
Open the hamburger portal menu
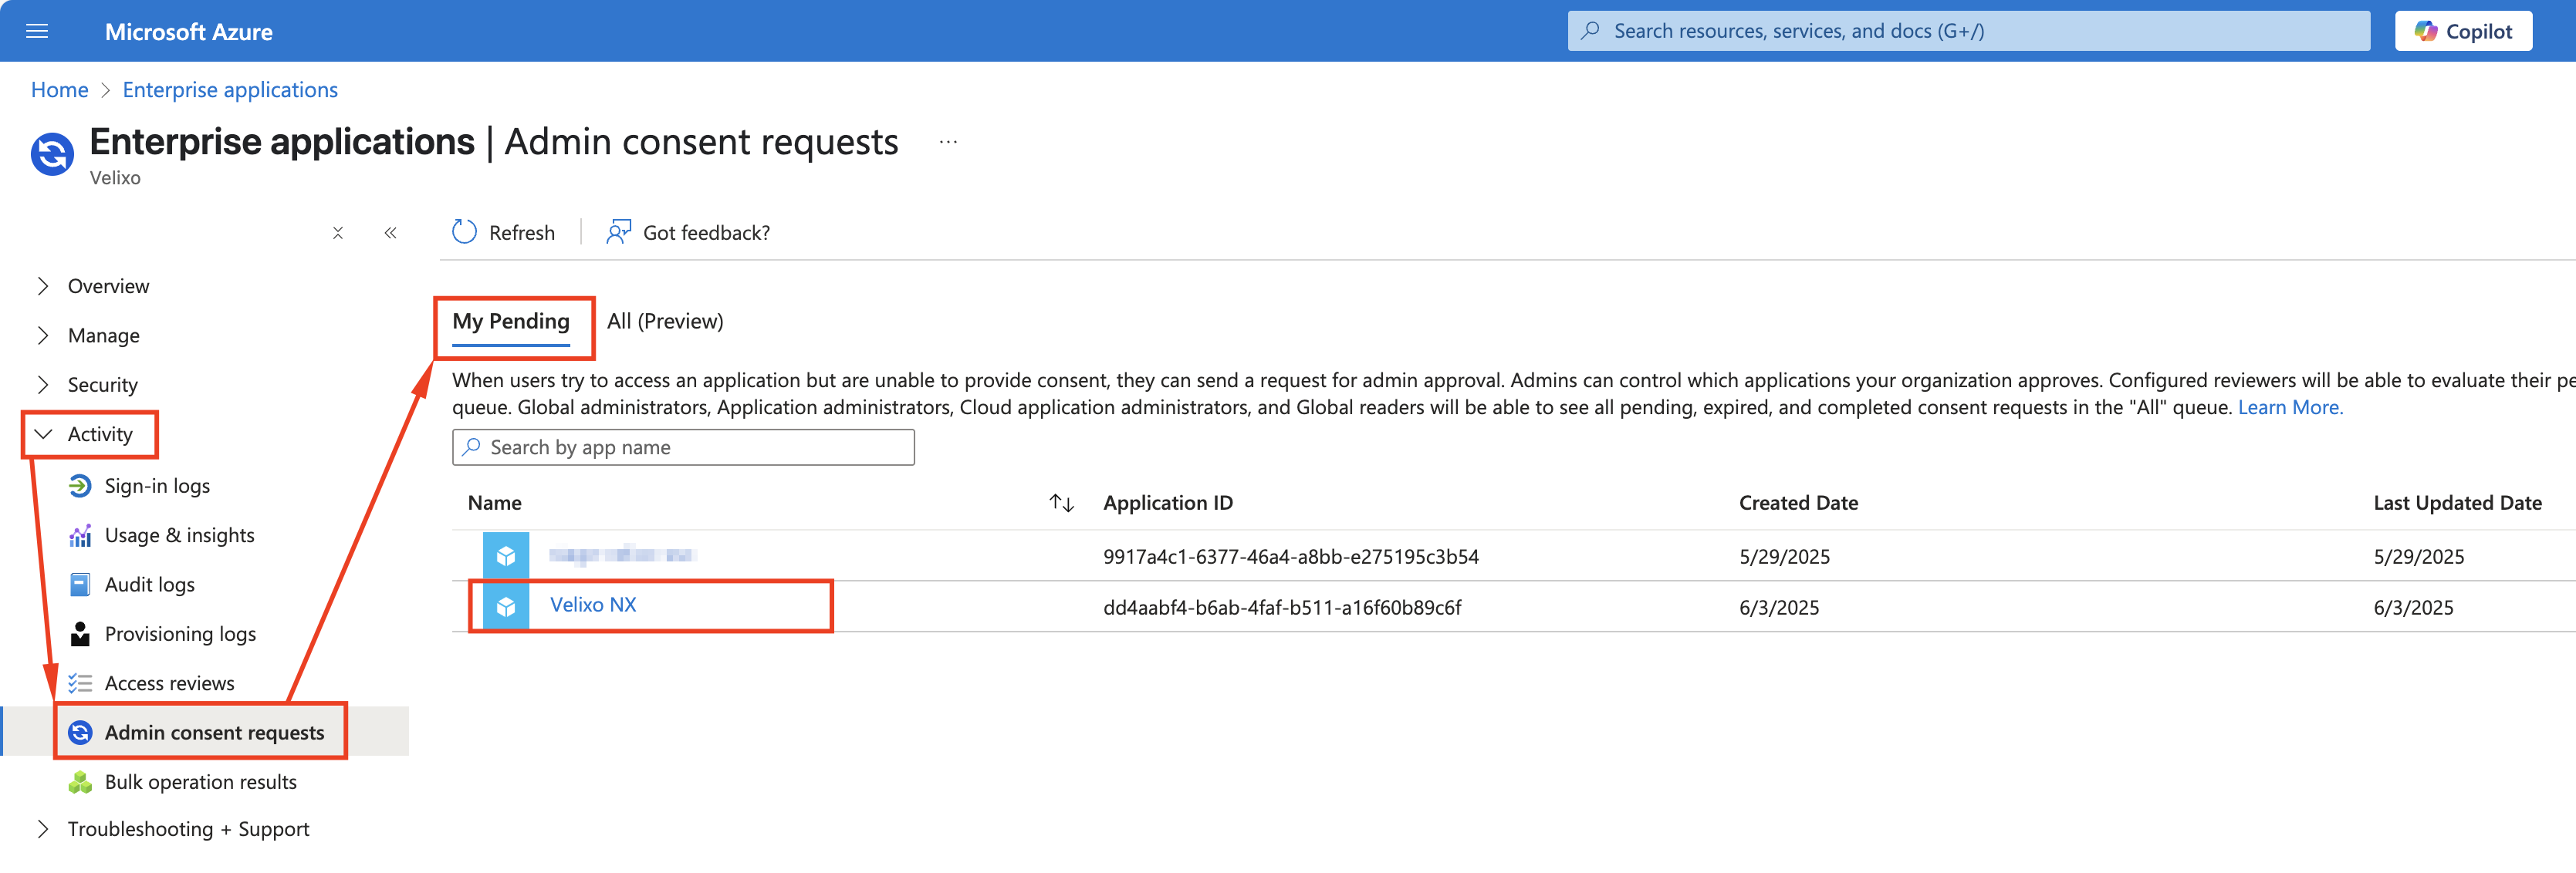coord(37,31)
